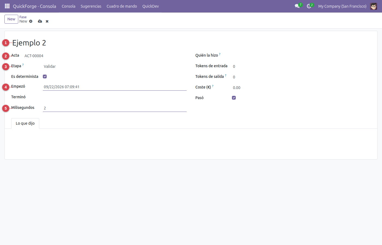
Task: Discard changes with the X icon
Action: tap(47, 21)
